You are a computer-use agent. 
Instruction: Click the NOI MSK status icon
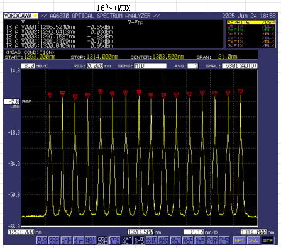[91, 240]
